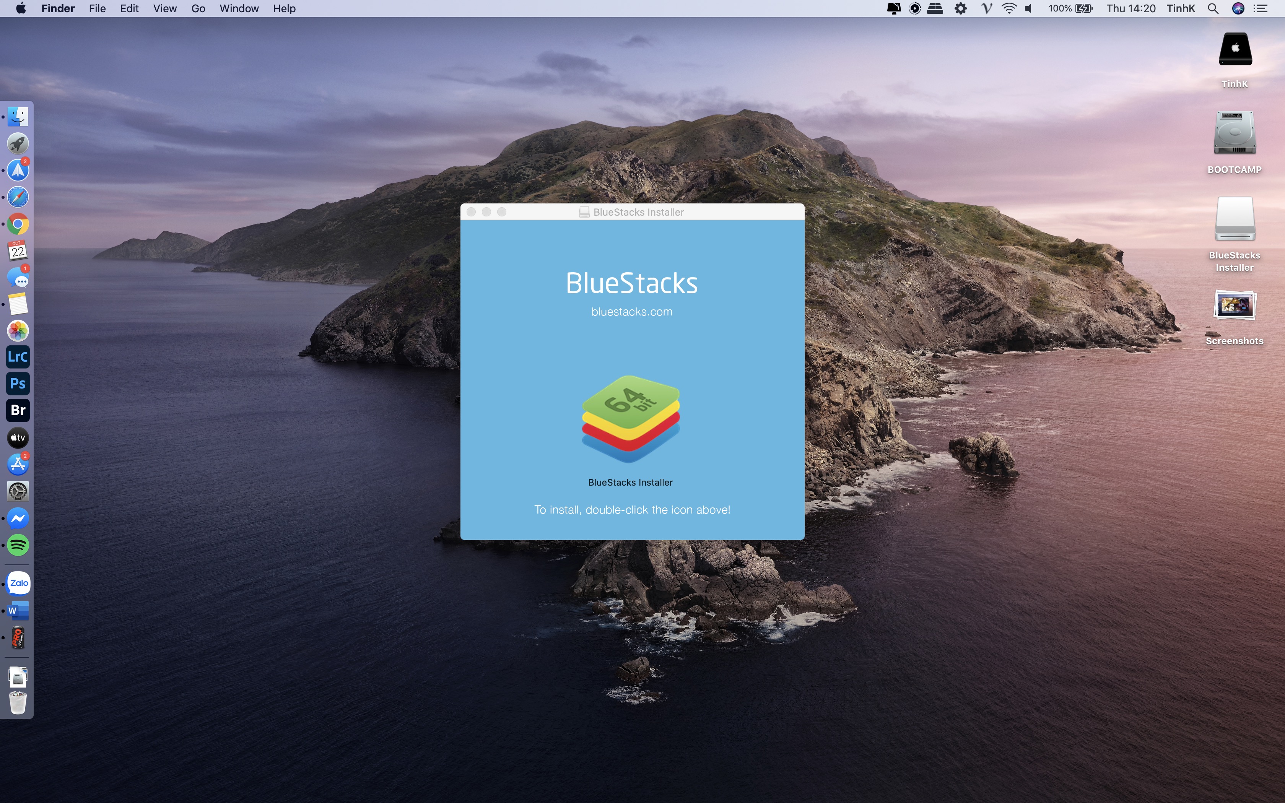Open Apple TV app in dock
This screenshot has width=1285, height=803.
click(x=18, y=437)
